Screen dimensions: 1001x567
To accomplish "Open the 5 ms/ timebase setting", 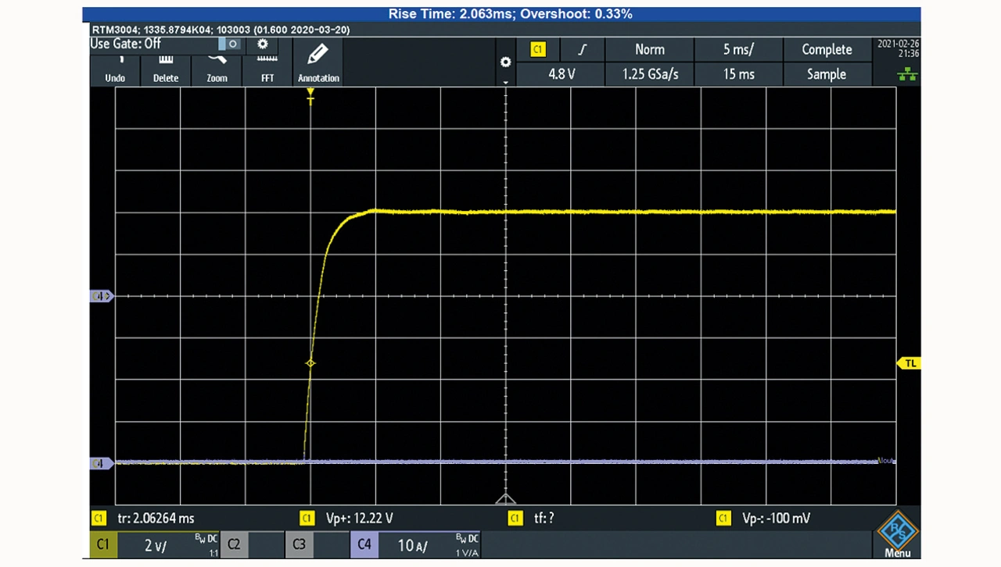I will (x=738, y=49).
